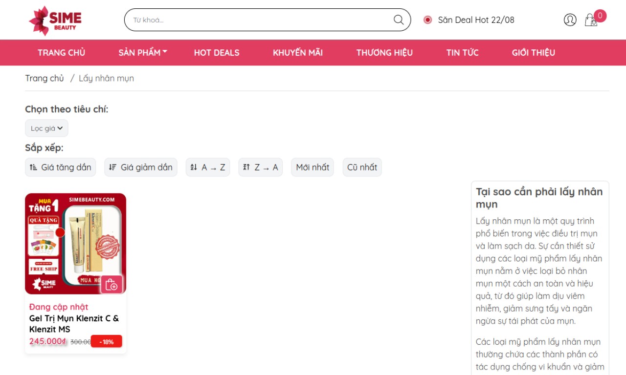Viewport: 626px width, 375px height.
Task: Go to Trang chủ menu item
Action: coord(62,53)
